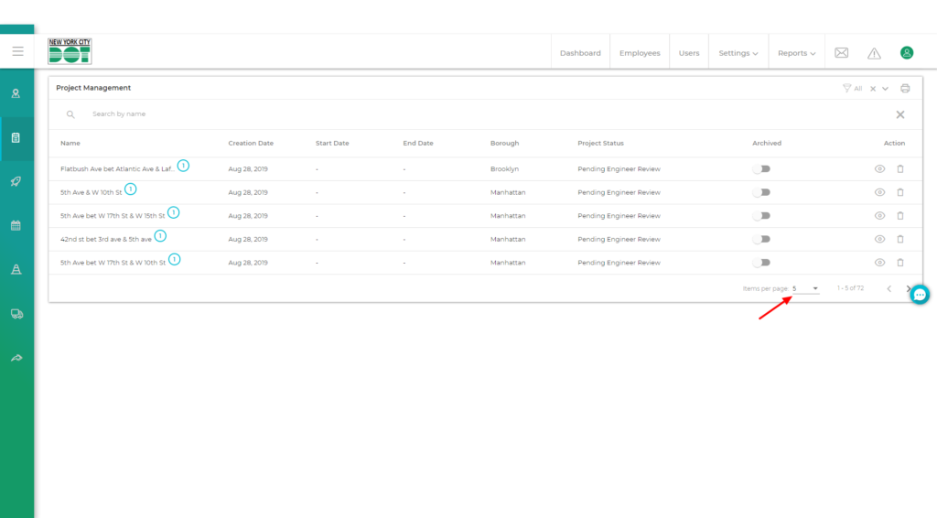
Task: Open the Items per page dropdown
Action: [805, 288]
